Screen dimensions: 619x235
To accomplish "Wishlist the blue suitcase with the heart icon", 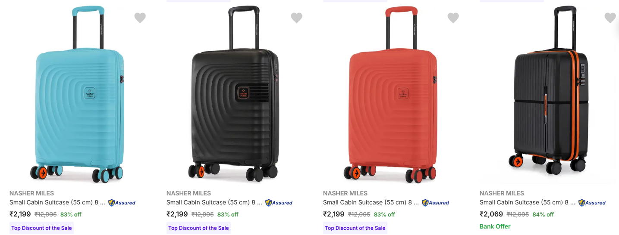I will click(140, 18).
